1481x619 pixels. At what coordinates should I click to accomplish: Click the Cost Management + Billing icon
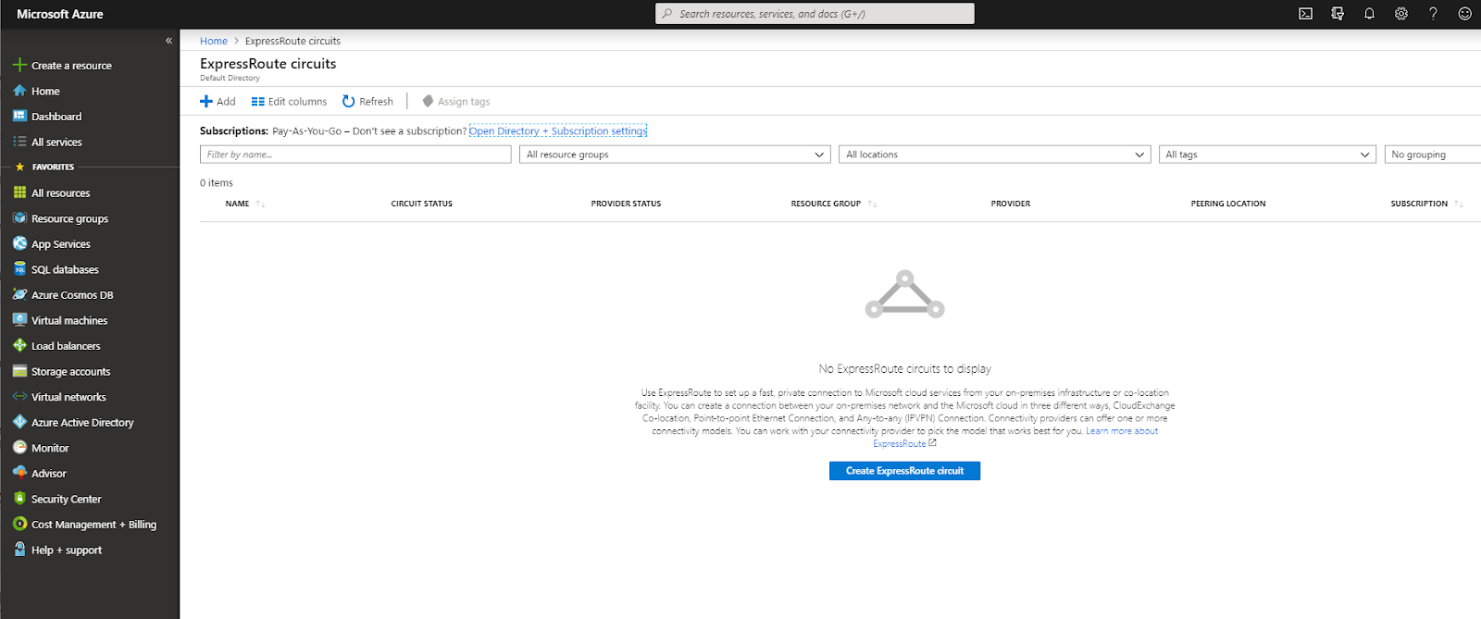[19, 524]
